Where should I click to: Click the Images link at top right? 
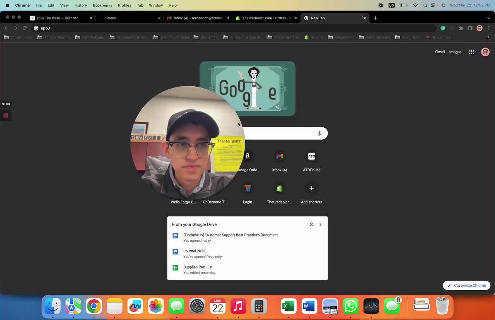point(455,52)
